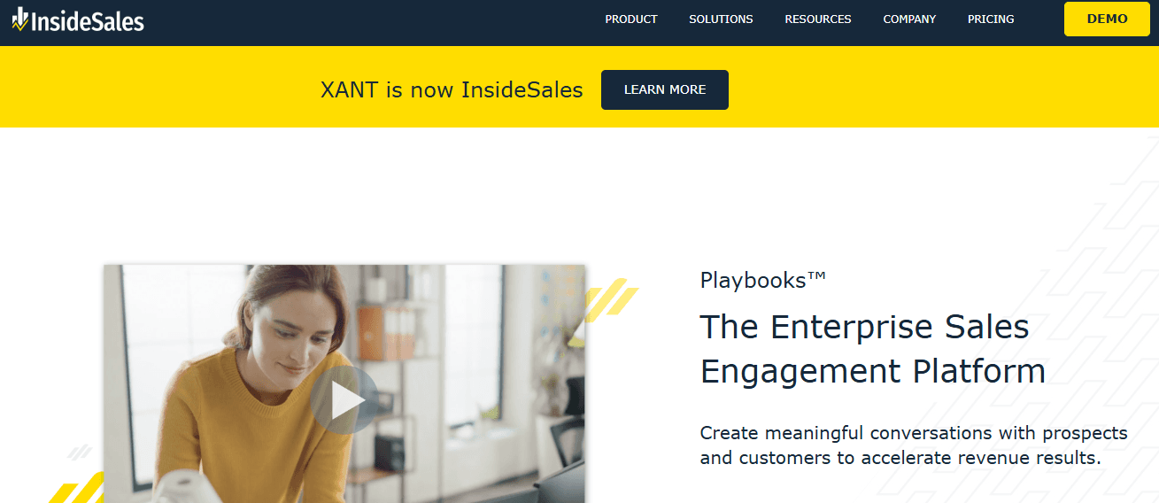The image size is (1159, 503).
Task: Open the Solutions menu
Action: tap(721, 19)
